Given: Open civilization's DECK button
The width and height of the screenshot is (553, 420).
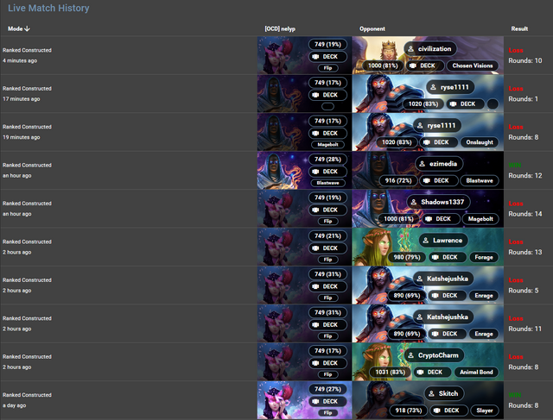Looking at the screenshot, I should (x=423, y=66).
